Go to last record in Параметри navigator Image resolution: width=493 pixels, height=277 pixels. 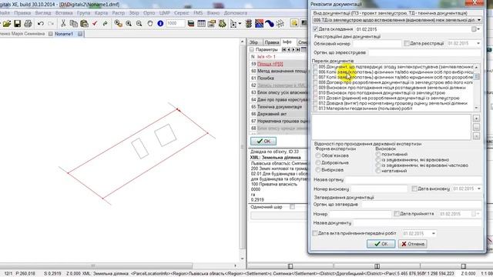(298, 49)
